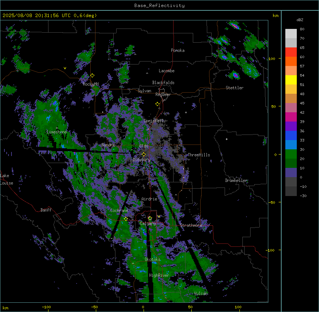Click the -50 tick on vertical axis
The width and height of the screenshot is (319, 312).
(272, 202)
